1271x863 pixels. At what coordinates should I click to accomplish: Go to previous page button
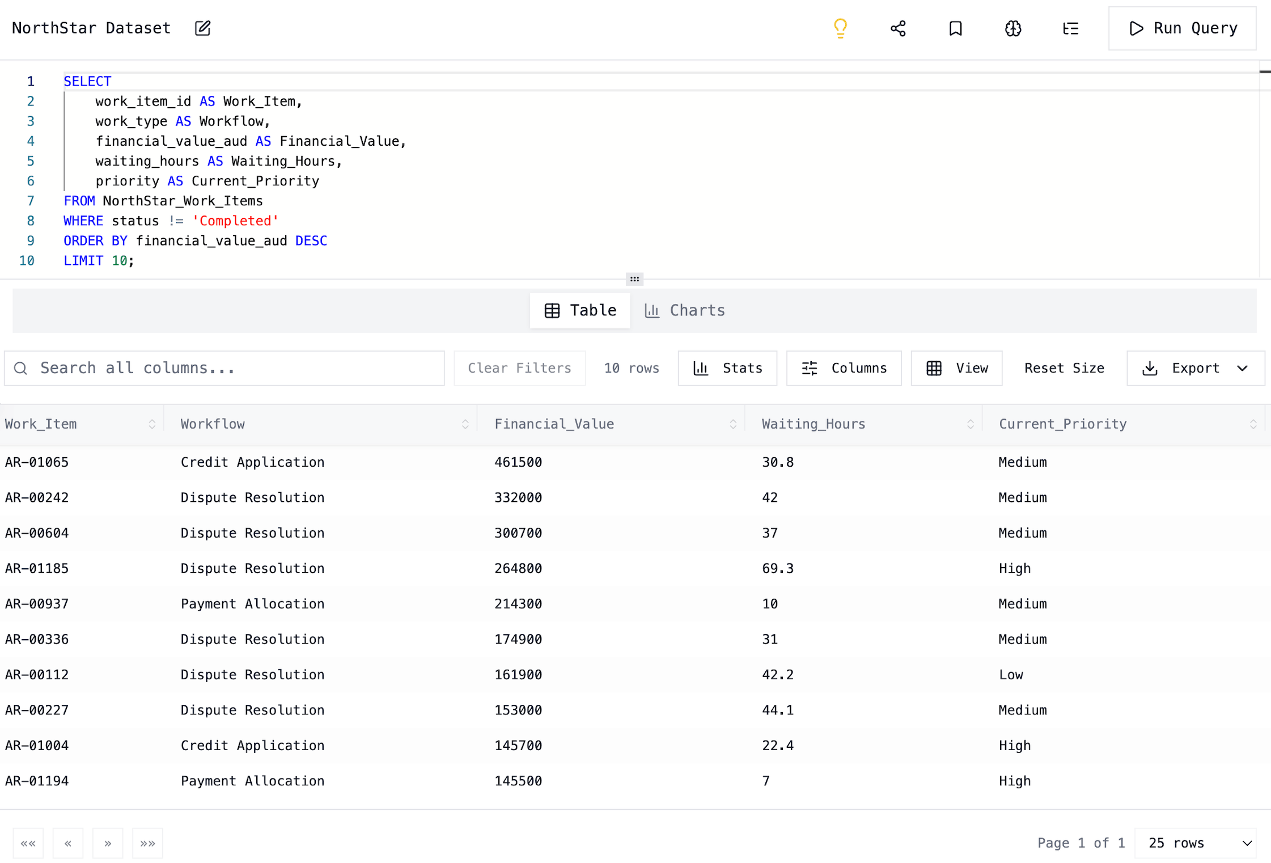[x=68, y=843]
